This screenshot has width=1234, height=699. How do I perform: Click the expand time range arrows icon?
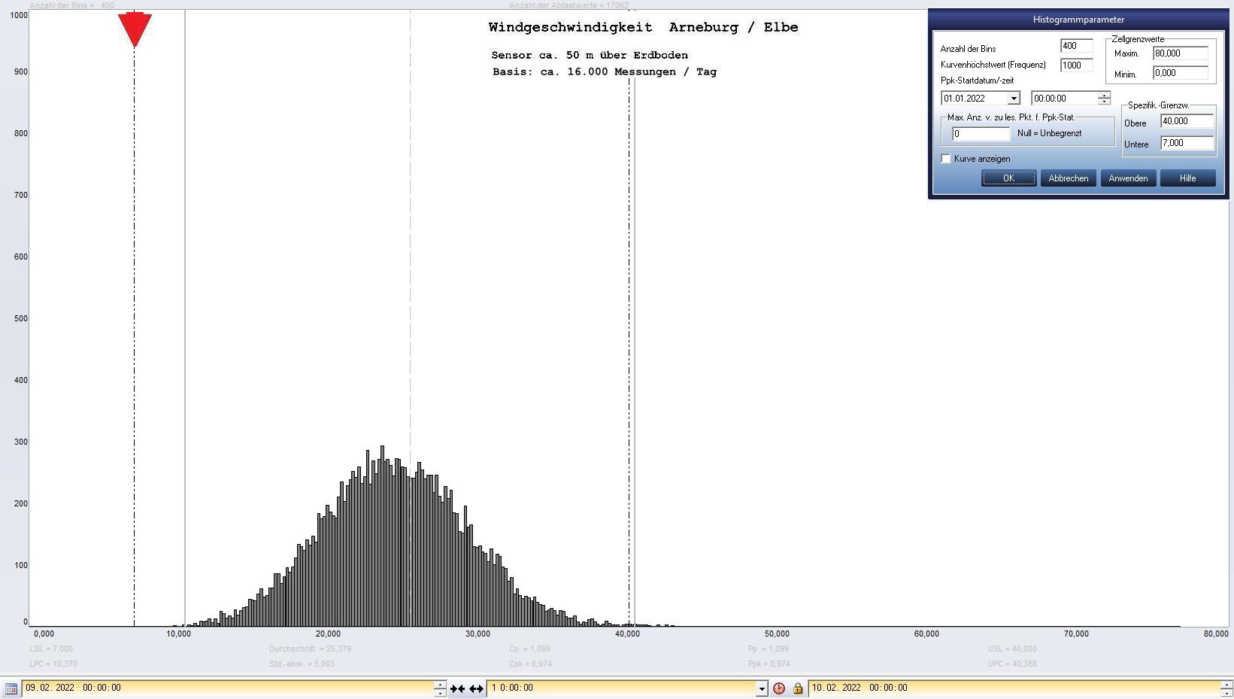click(476, 688)
